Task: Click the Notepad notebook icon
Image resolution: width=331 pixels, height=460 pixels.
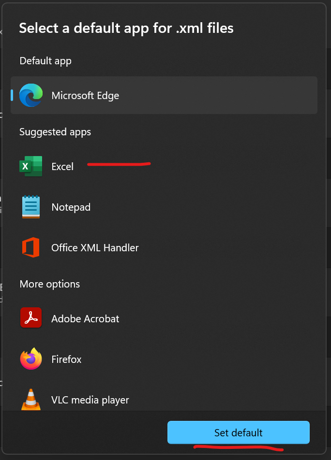Action: coord(31,207)
